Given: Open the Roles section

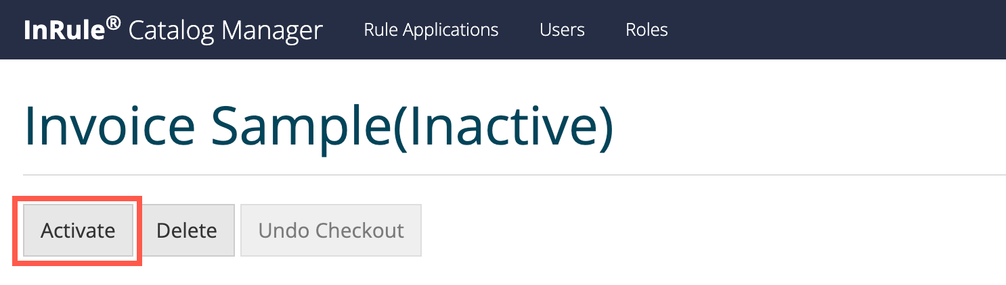Looking at the screenshot, I should tap(647, 30).
